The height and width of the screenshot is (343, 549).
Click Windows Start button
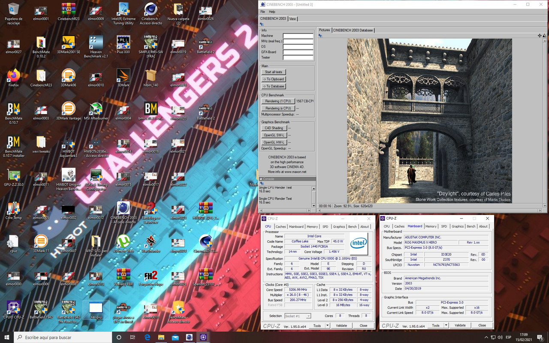[7, 337]
